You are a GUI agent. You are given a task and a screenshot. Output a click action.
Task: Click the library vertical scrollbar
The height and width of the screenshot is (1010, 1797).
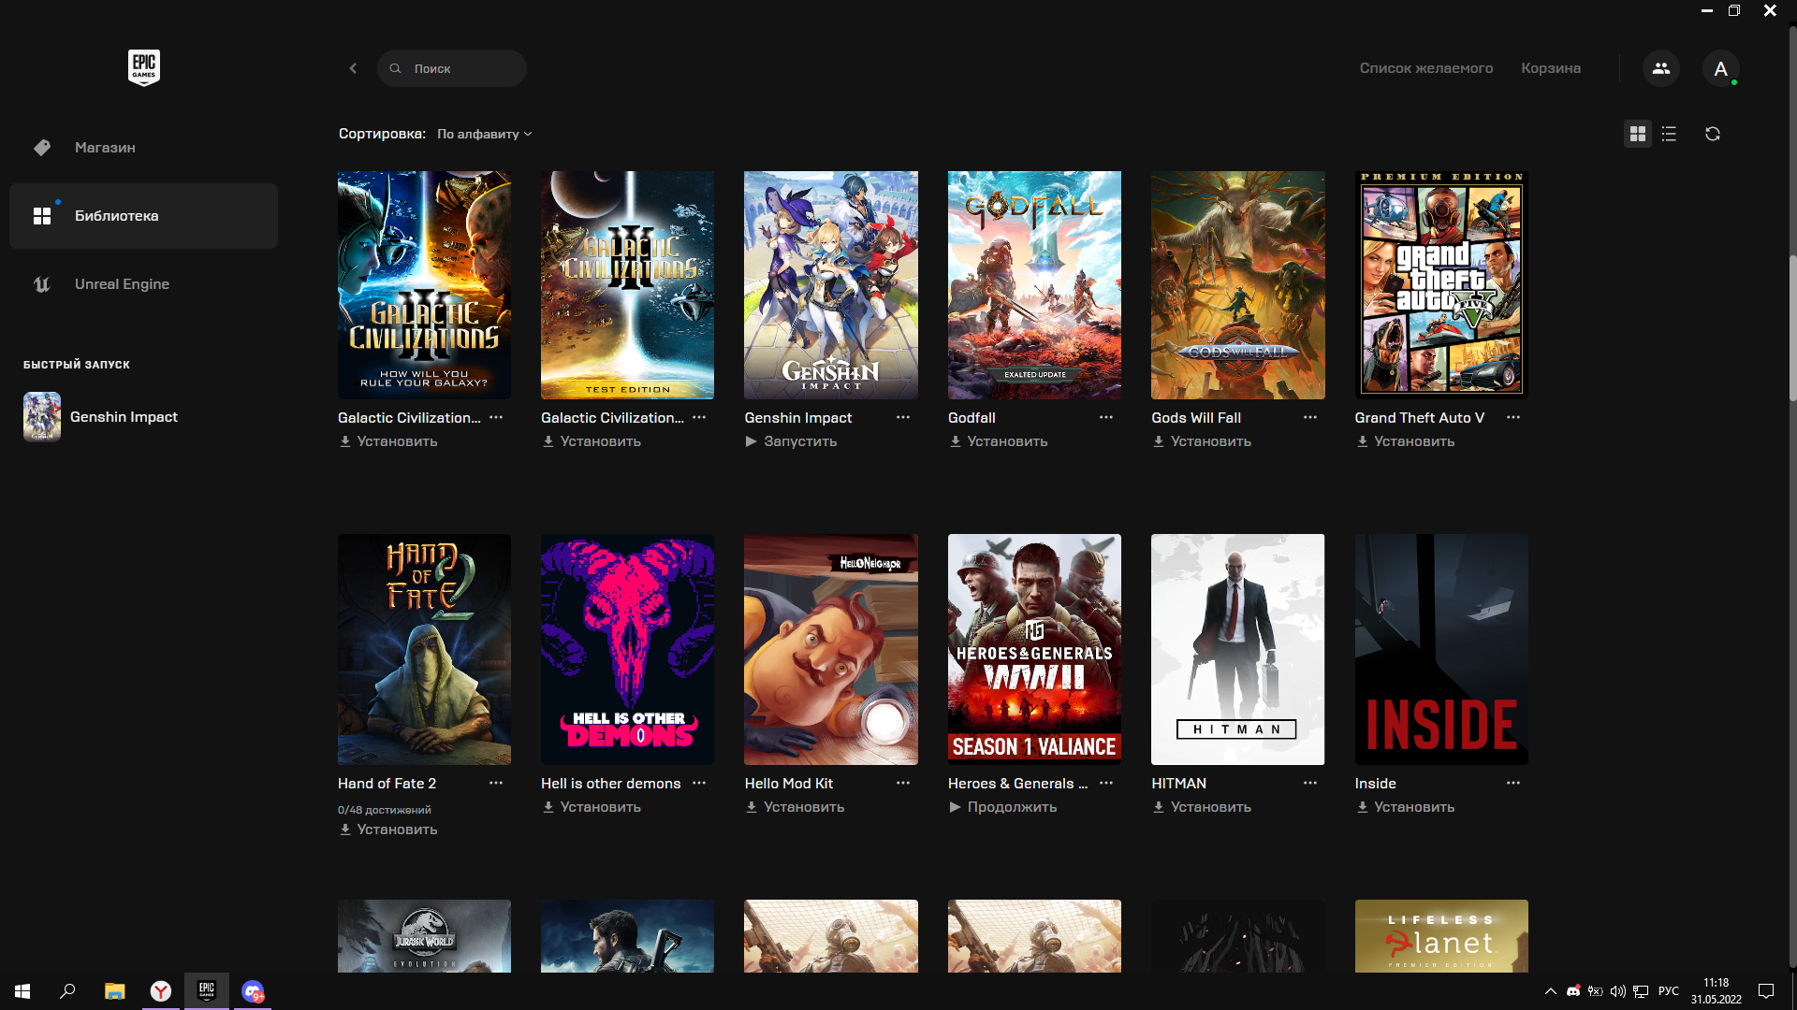point(1792,327)
